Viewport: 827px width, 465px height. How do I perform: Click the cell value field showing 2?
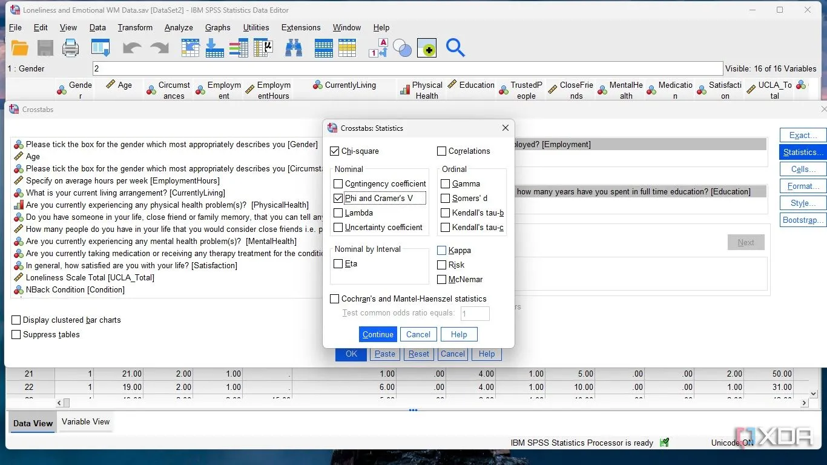(x=407, y=68)
